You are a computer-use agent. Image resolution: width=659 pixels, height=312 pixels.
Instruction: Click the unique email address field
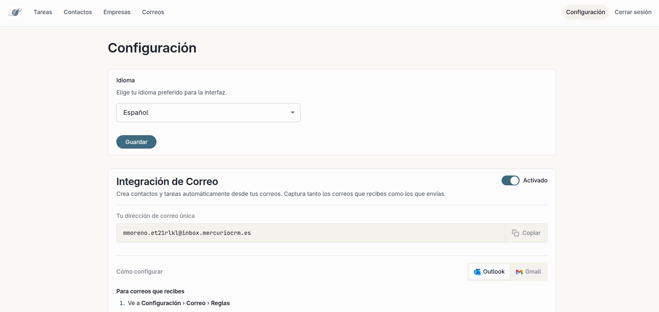(311, 233)
